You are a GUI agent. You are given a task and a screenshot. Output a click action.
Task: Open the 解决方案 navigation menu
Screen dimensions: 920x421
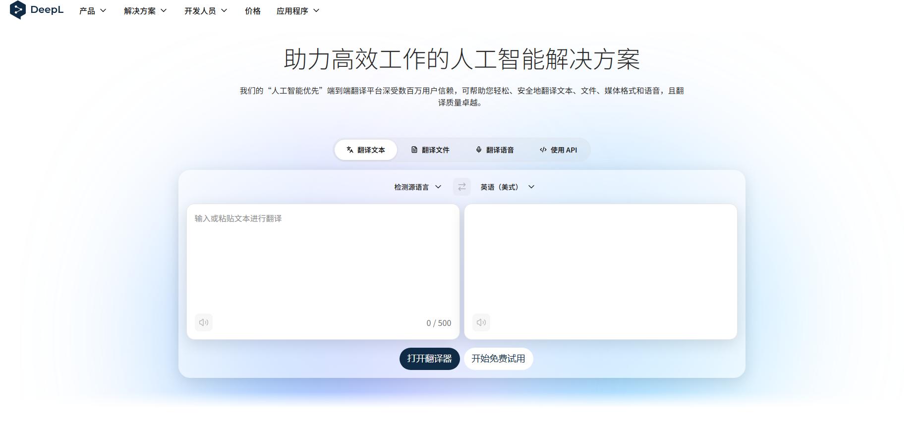pyautogui.click(x=145, y=10)
